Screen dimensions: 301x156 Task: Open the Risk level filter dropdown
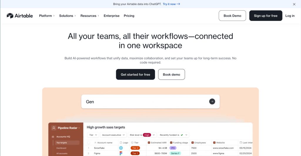(142, 135)
